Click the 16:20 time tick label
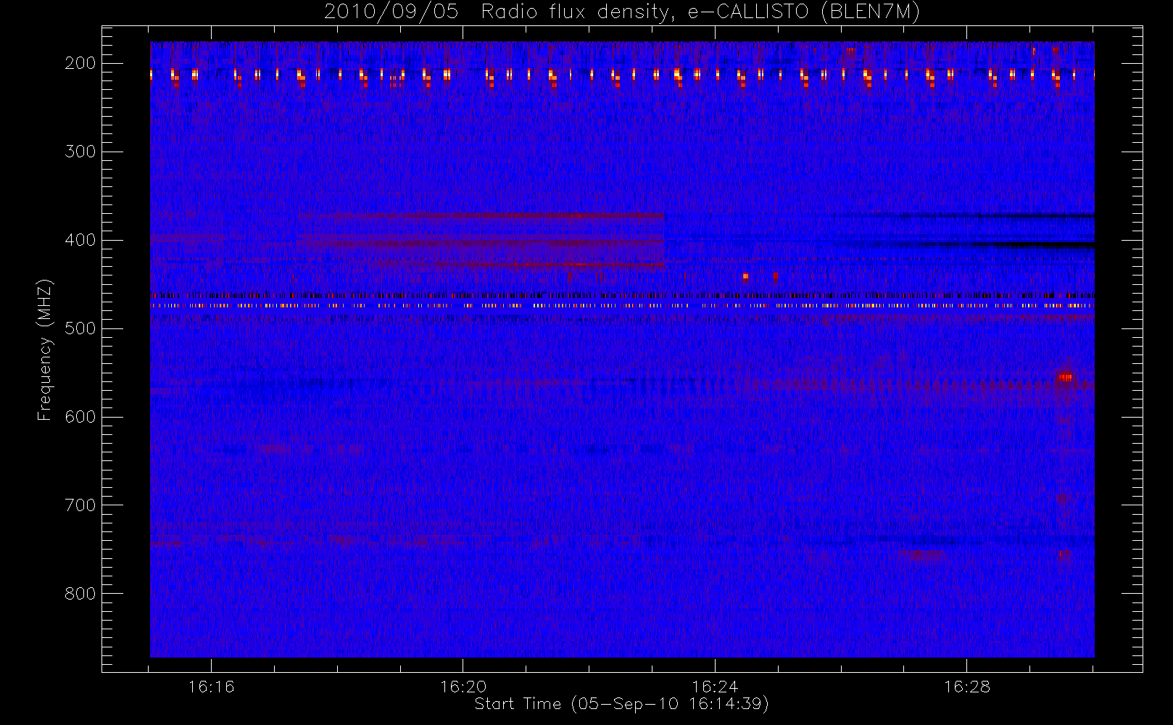This screenshot has height=725, width=1173. [x=463, y=687]
